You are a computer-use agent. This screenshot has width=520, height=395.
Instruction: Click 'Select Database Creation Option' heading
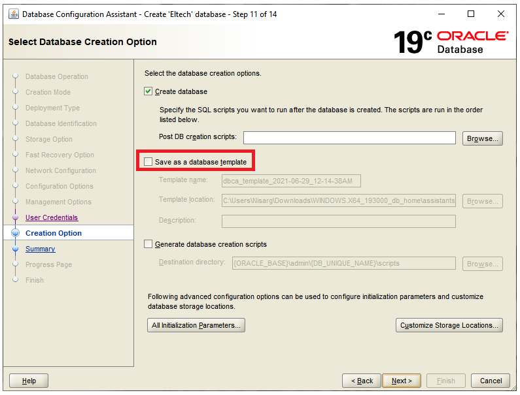point(82,42)
